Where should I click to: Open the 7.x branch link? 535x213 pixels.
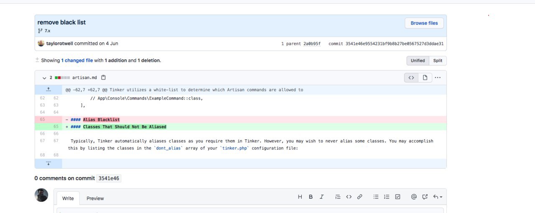tap(48, 31)
